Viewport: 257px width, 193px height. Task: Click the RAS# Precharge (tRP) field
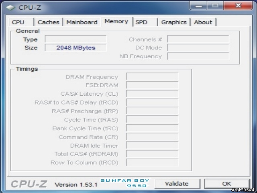tap(152, 111)
